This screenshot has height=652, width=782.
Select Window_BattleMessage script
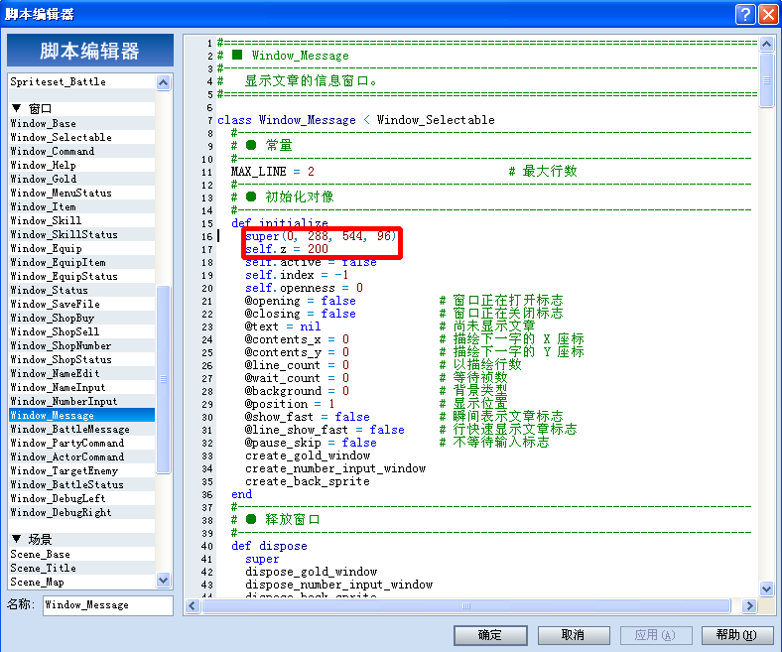[x=82, y=429]
